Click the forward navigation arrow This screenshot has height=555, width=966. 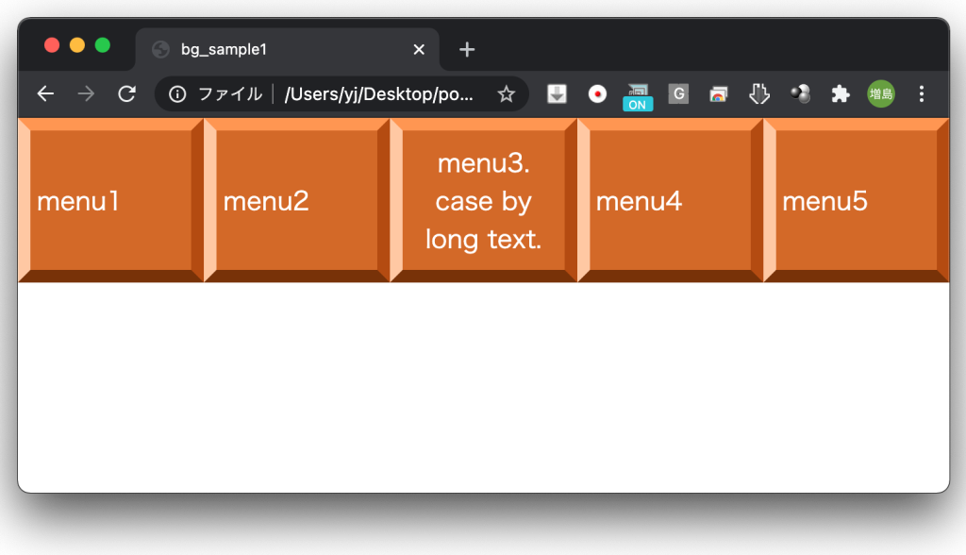pos(86,93)
